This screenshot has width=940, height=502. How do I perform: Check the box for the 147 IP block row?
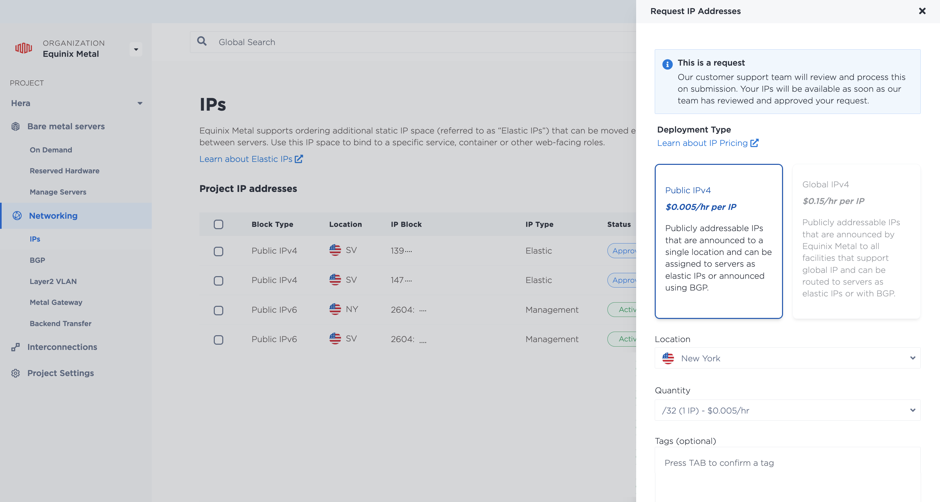point(219,281)
